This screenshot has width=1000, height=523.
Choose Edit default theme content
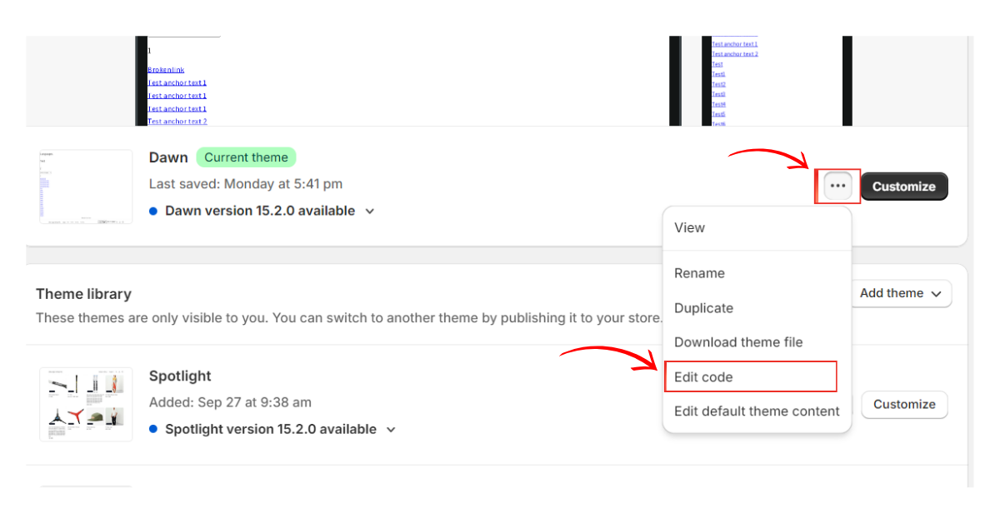tap(757, 411)
